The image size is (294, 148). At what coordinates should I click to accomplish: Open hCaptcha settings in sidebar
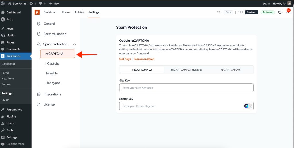pos(52,63)
